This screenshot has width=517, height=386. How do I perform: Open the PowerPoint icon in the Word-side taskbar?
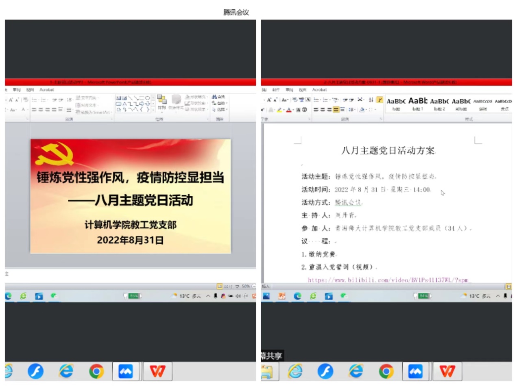tap(282, 296)
